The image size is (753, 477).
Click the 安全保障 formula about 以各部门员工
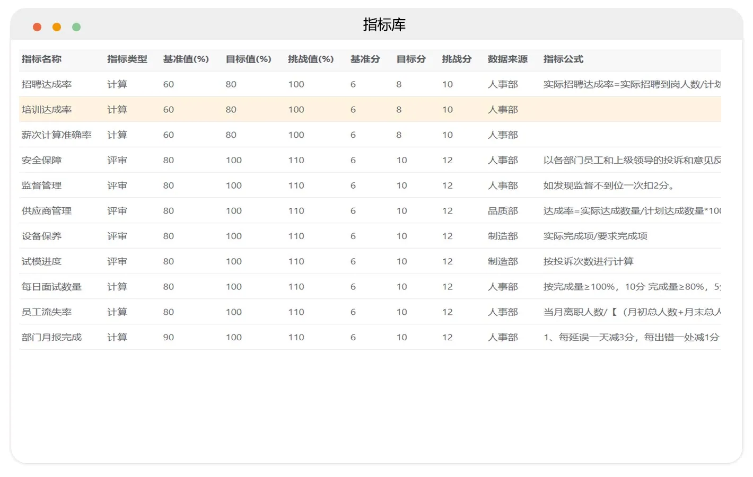[x=632, y=160]
